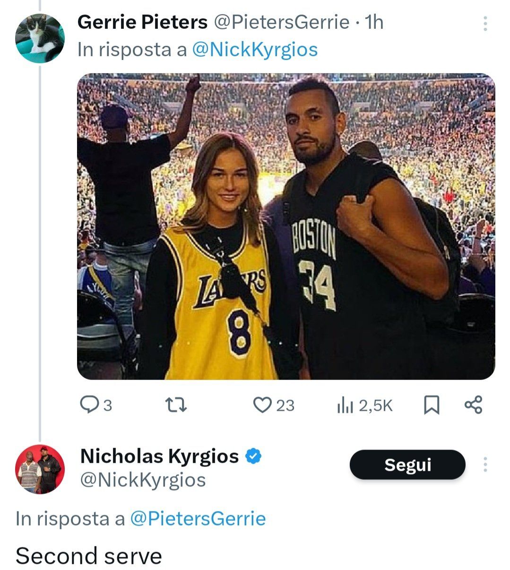
Task: Open the attached basketball arena photo
Action: (x=286, y=226)
